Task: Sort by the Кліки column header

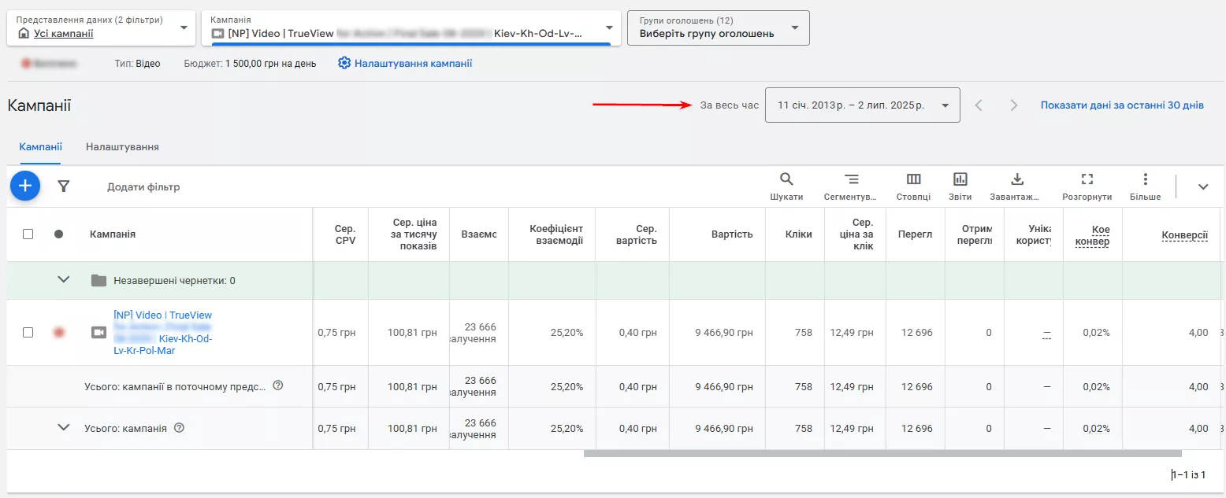Action: [799, 234]
